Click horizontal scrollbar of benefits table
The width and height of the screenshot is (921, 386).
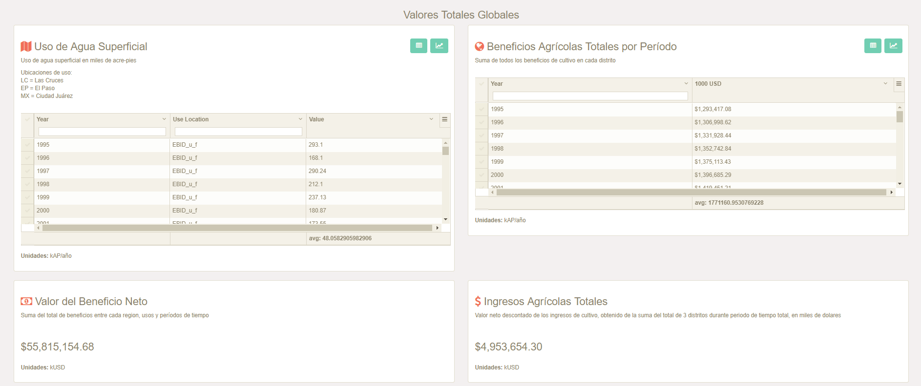coord(691,193)
